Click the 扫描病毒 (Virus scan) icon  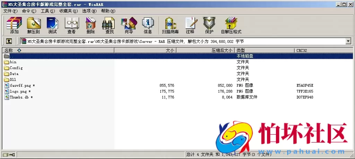point(170,23)
